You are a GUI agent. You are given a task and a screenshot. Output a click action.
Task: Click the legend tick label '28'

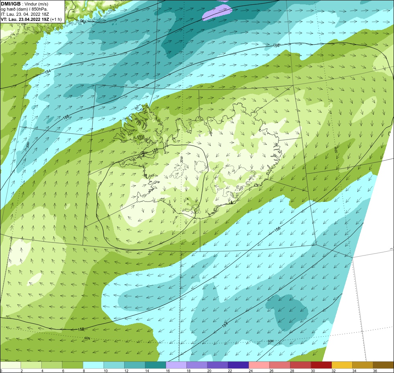[x=292, y=371]
